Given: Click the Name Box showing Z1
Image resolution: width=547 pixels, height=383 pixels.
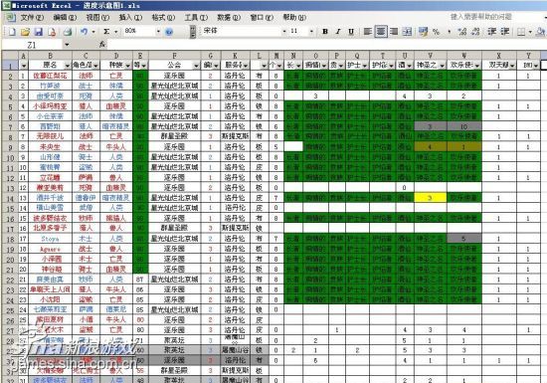Looking at the screenshot, I should [32, 45].
